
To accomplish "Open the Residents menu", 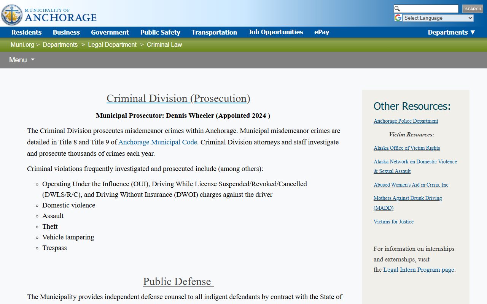I will pyautogui.click(x=26, y=32).
